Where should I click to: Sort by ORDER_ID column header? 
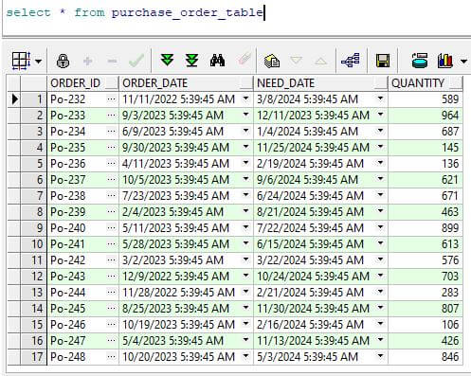pos(82,83)
